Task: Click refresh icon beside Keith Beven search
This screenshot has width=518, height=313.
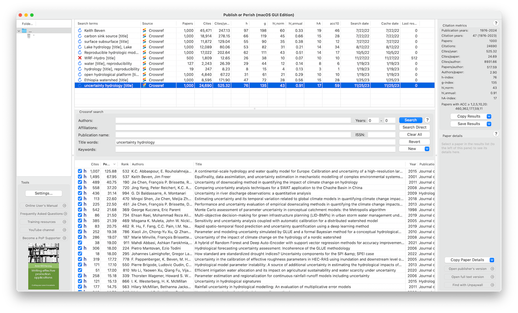Action: point(80,30)
